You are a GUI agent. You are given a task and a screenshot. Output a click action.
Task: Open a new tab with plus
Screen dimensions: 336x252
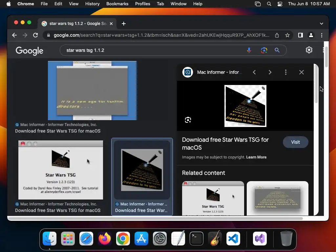point(124,24)
